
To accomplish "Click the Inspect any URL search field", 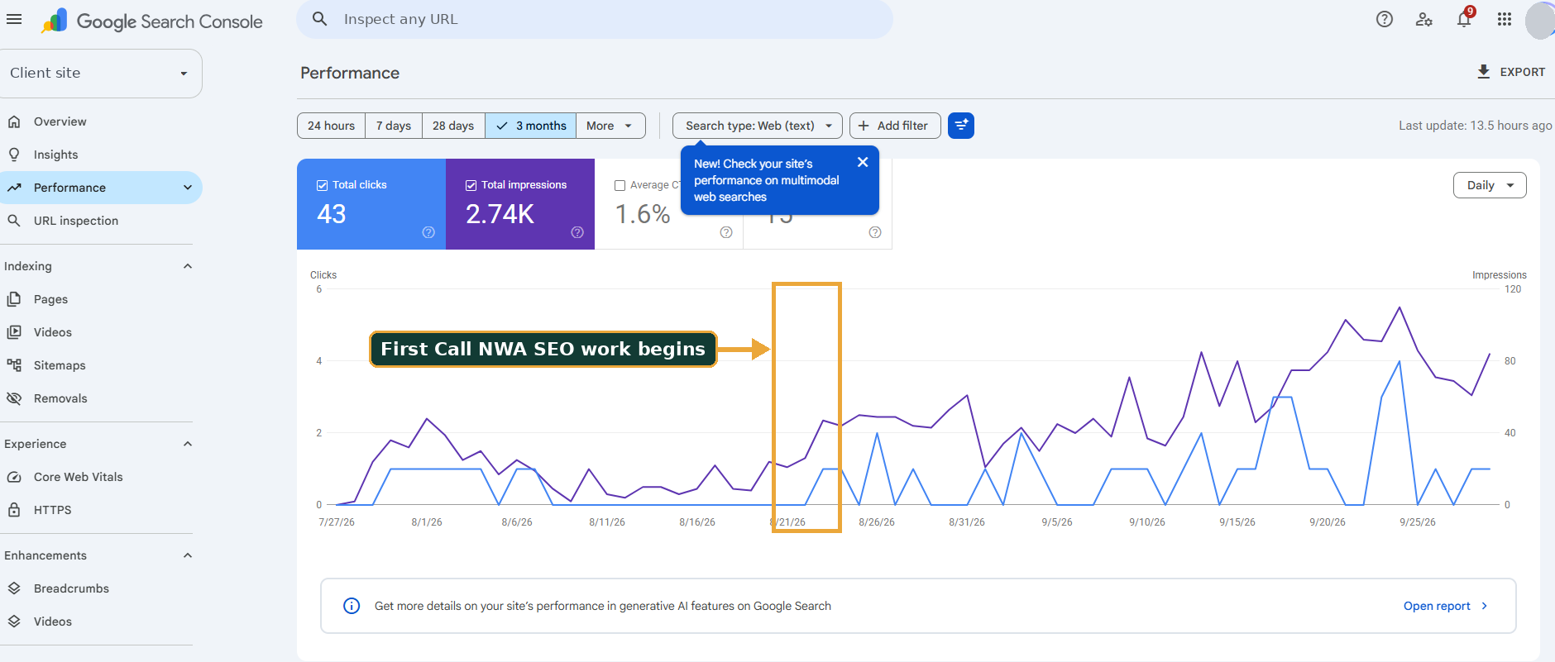I will (595, 19).
